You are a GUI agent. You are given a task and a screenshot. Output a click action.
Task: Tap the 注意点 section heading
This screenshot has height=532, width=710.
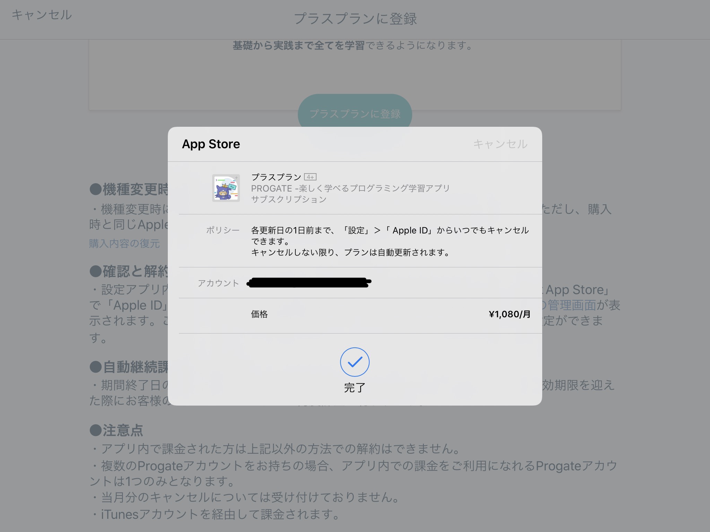[116, 430]
